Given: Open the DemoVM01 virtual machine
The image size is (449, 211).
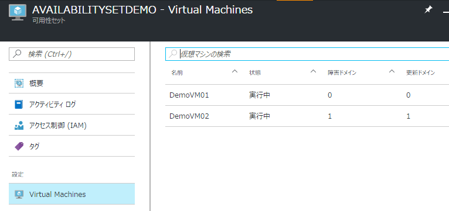Looking at the screenshot, I should click(189, 95).
